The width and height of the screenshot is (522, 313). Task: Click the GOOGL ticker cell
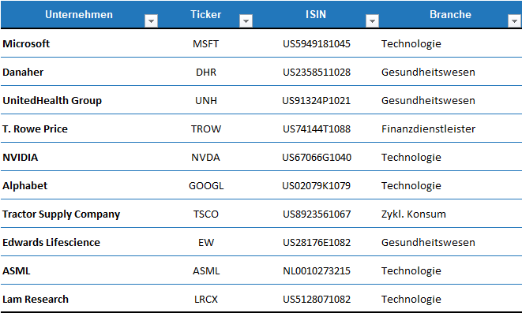click(206, 185)
